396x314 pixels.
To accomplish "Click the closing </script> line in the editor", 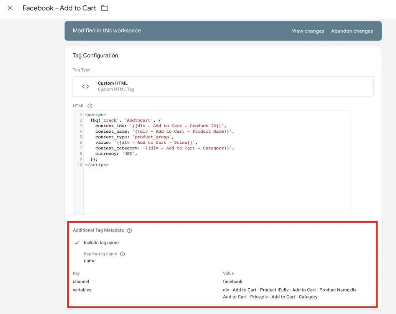I will point(97,164).
